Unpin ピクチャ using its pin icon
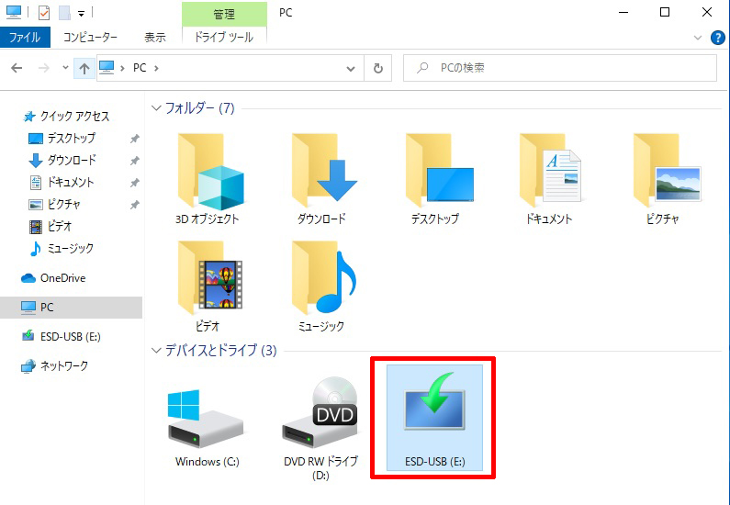The image size is (730, 505). pyautogui.click(x=135, y=205)
